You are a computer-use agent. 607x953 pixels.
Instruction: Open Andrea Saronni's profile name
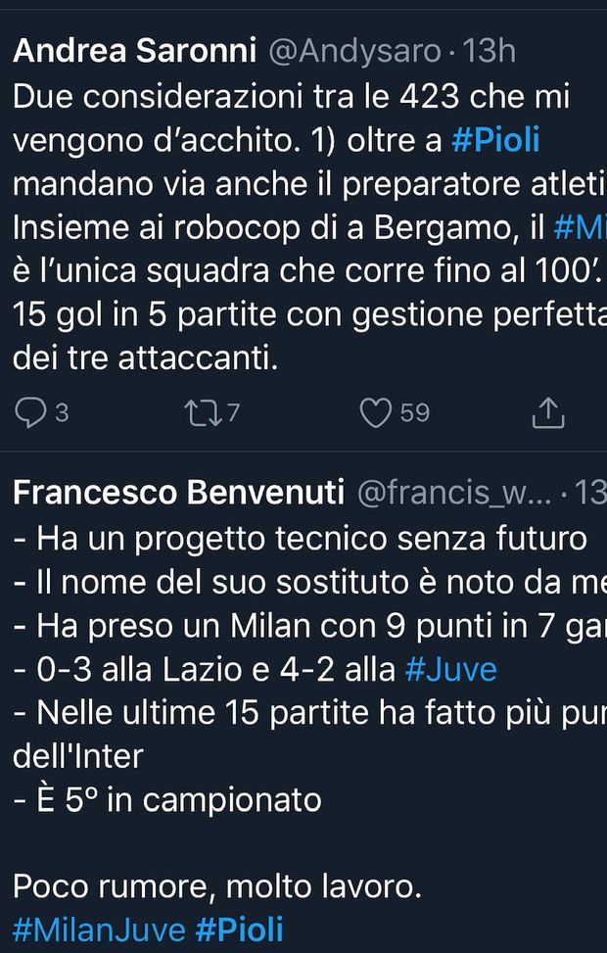[134, 51]
